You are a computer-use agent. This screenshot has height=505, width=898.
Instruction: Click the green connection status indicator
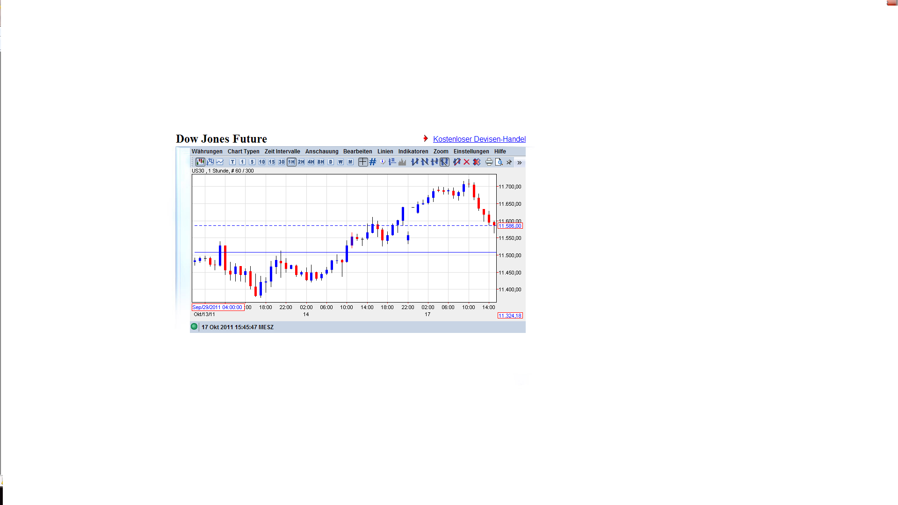pos(194,326)
